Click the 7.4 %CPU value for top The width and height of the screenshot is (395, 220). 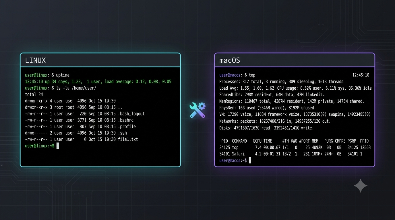tap(258, 148)
